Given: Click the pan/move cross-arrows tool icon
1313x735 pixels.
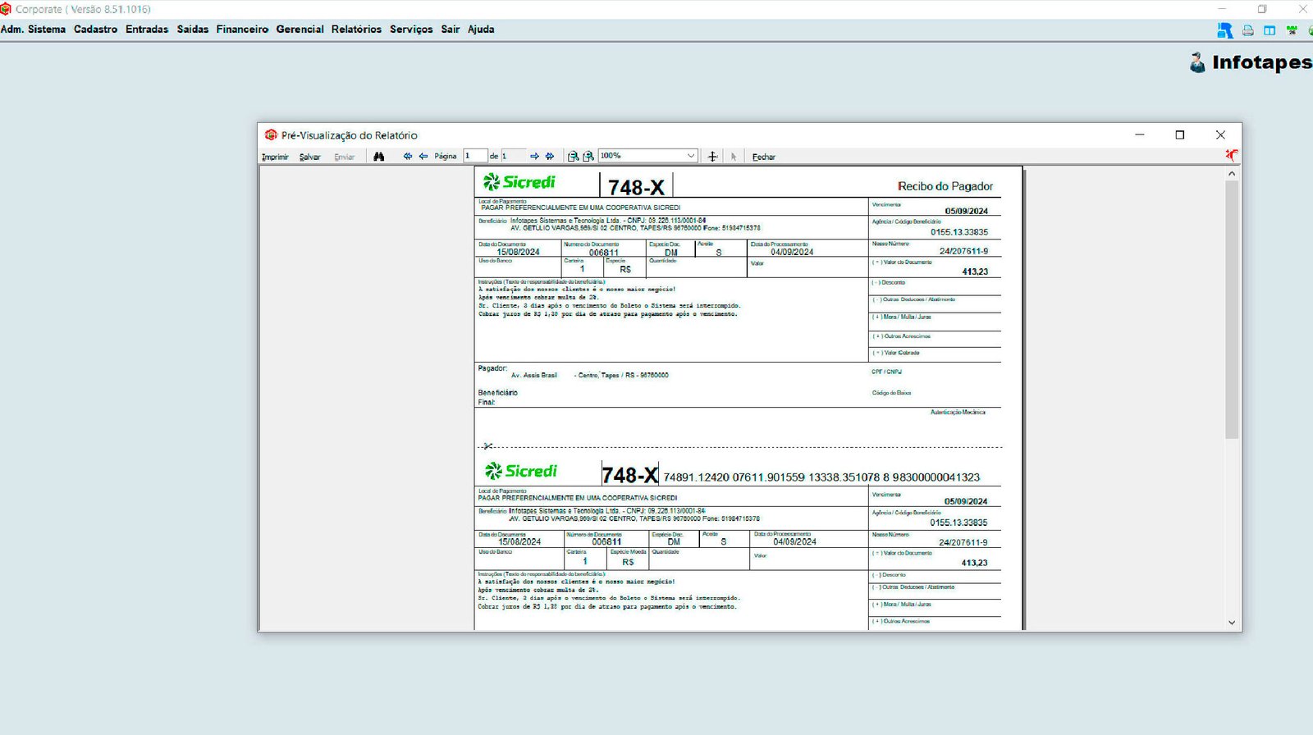Looking at the screenshot, I should [712, 156].
